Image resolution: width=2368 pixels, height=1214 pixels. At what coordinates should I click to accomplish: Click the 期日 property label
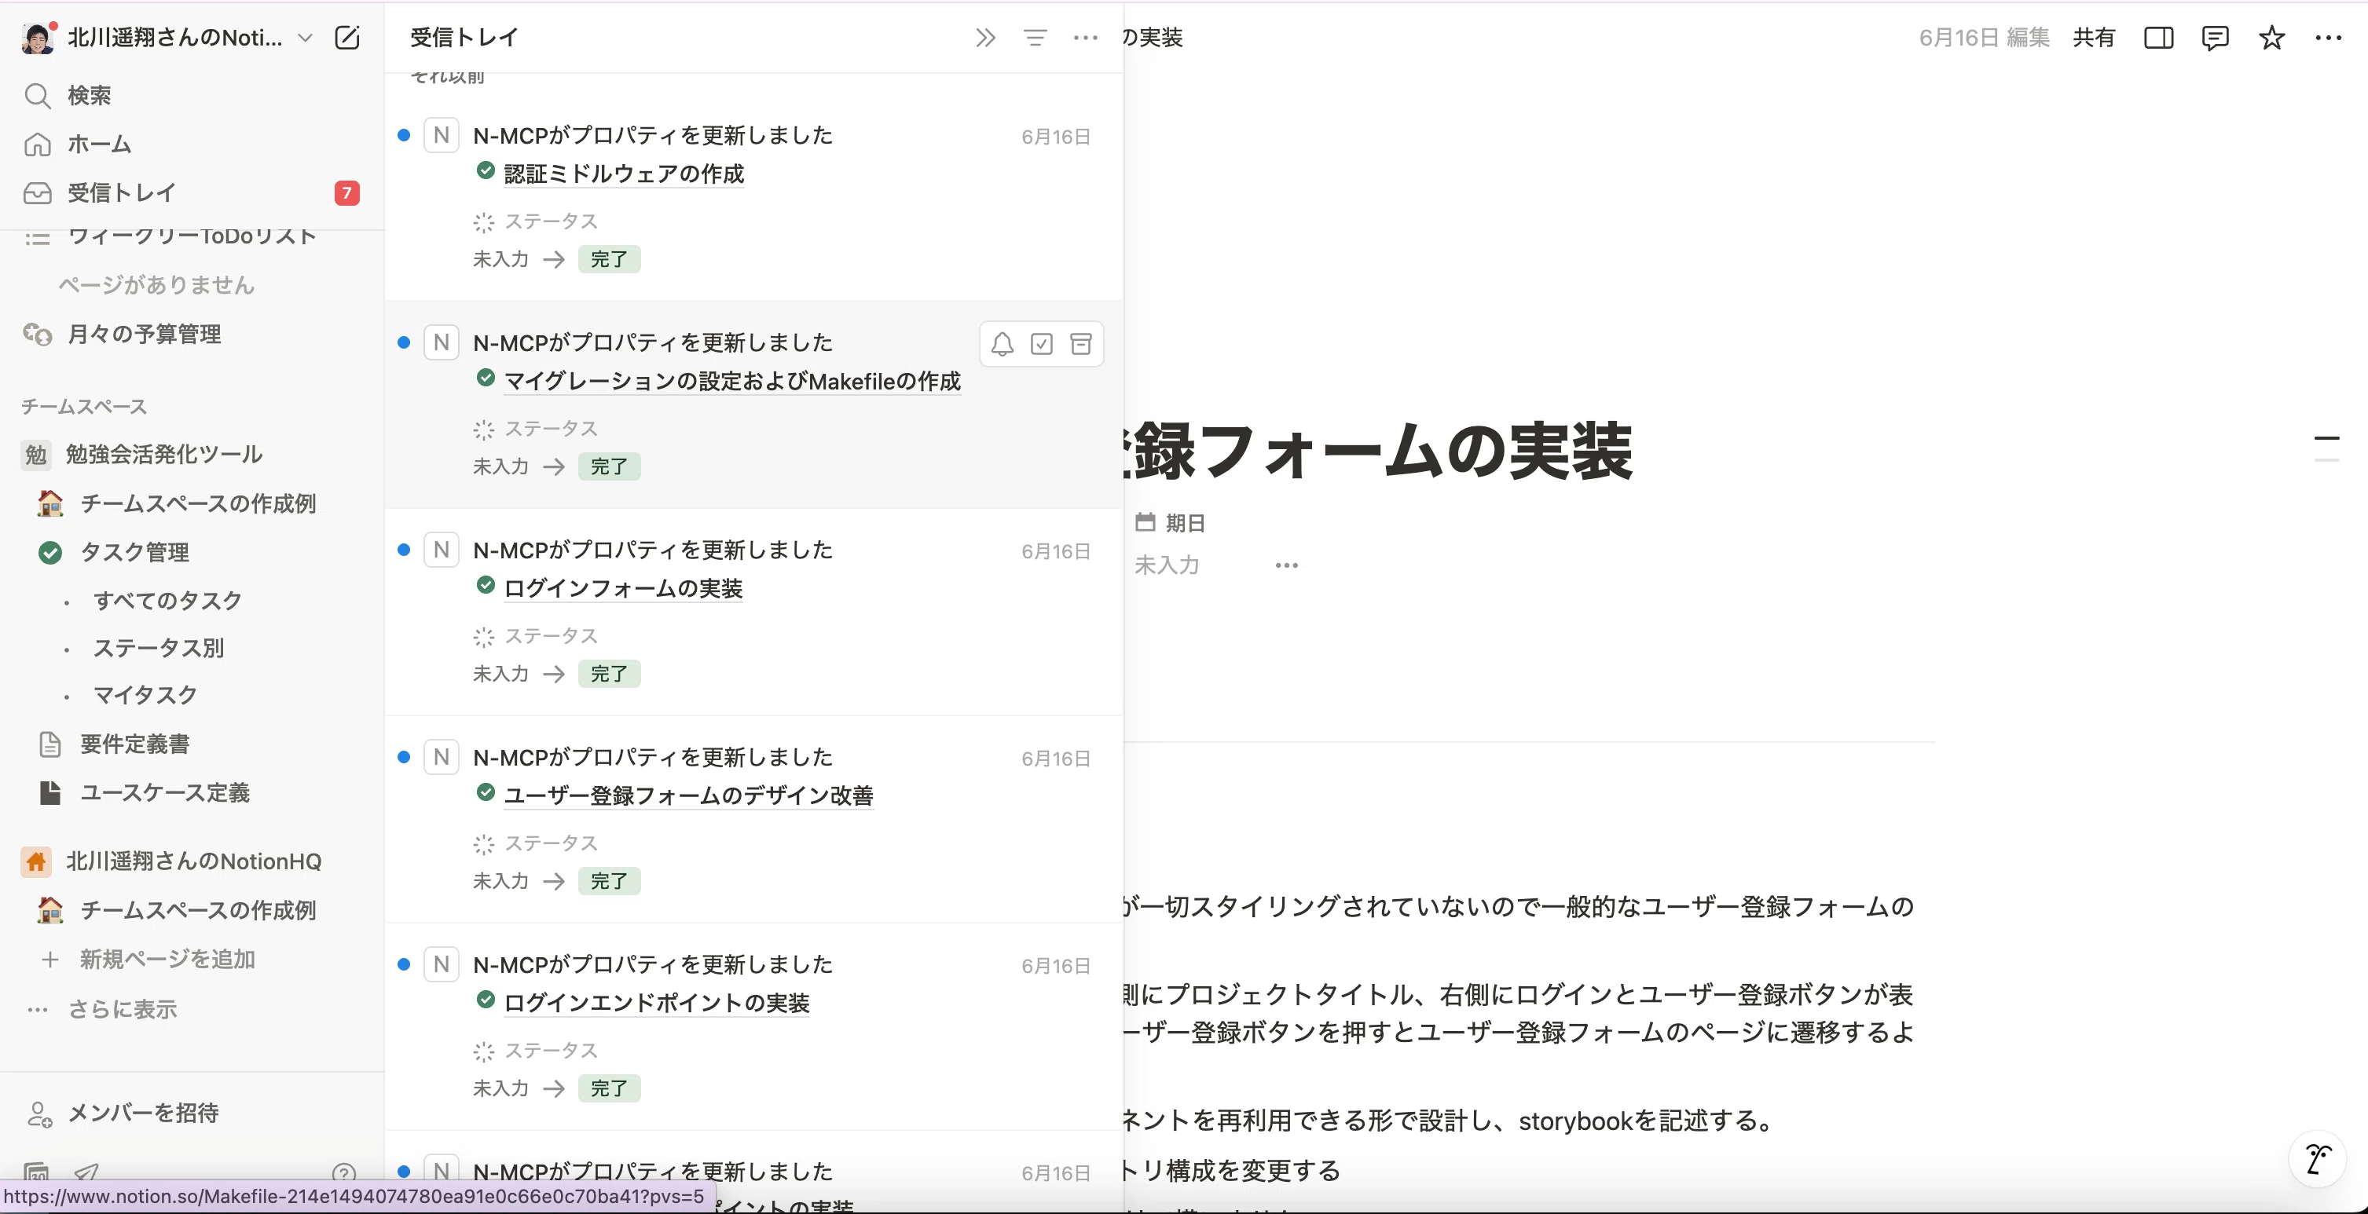click(1170, 523)
